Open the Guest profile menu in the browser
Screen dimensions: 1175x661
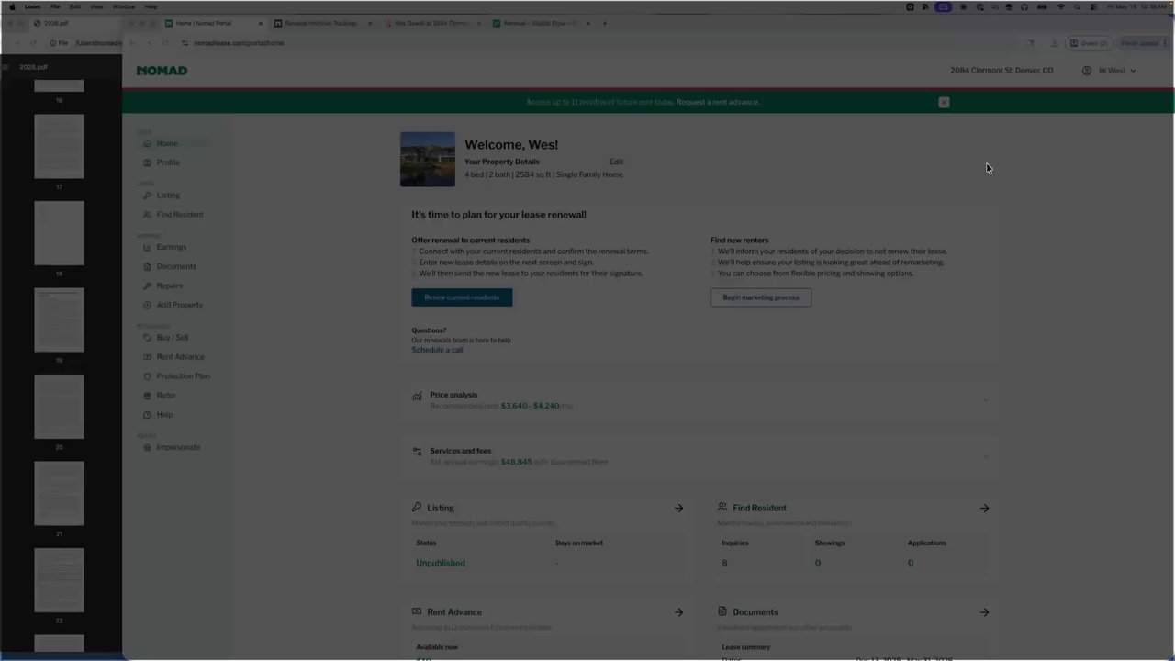click(1089, 43)
